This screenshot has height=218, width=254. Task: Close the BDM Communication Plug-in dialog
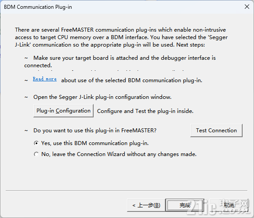(247, 7)
